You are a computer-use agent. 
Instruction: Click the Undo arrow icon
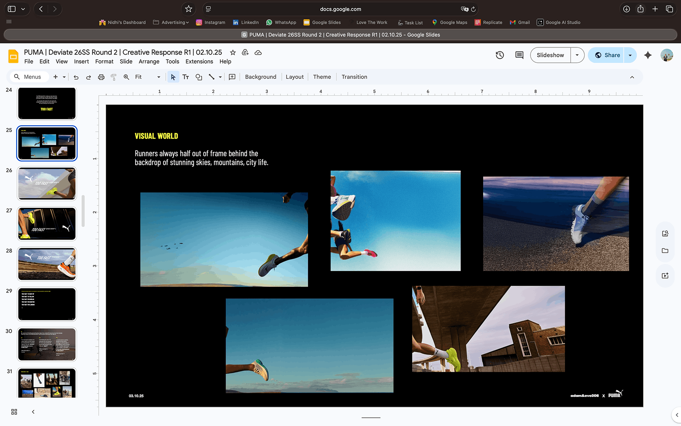pos(76,77)
